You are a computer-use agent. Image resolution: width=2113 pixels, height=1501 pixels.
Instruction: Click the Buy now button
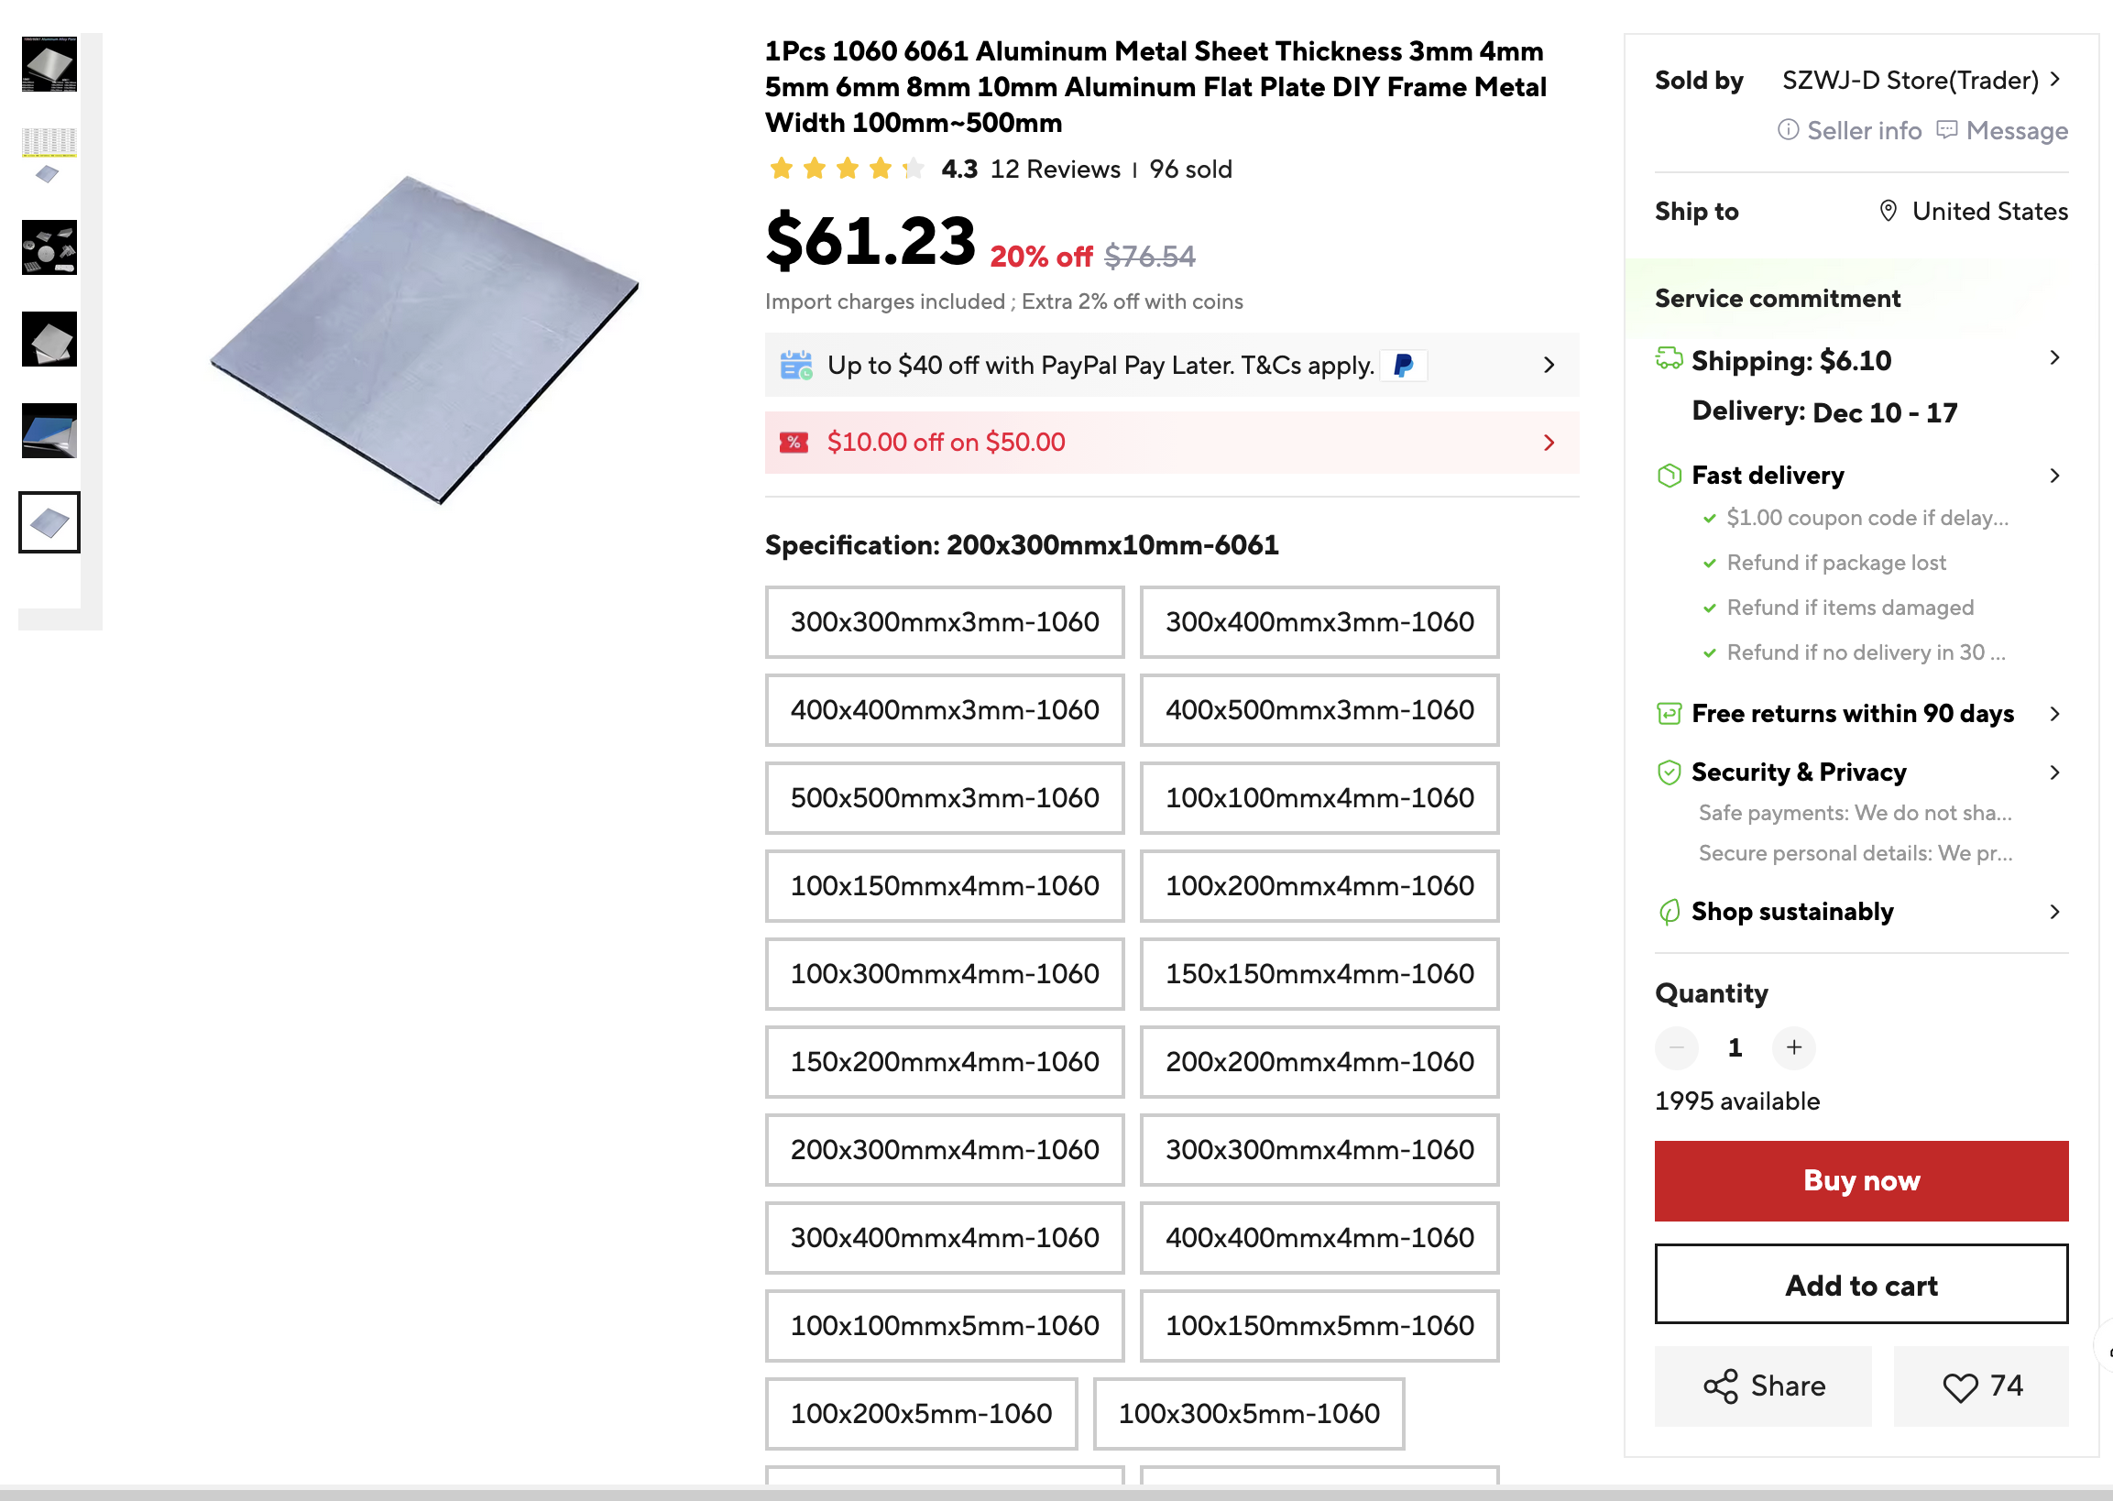(1861, 1181)
